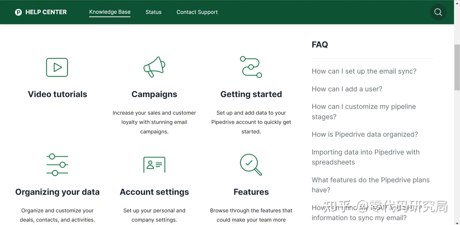Open Contact Support in the header

click(x=197, y=12)
